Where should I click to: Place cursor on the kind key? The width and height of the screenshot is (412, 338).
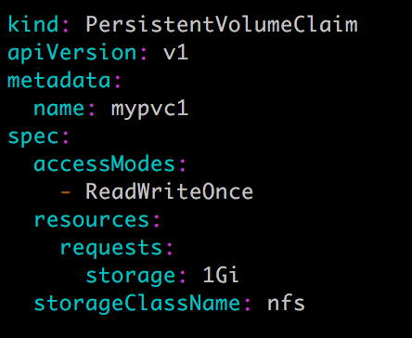click(x=33, y=24)
